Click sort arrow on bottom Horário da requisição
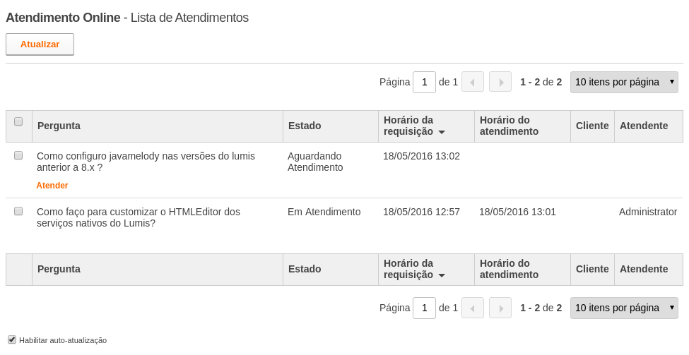The image size is (689, 355). (442, 275)
